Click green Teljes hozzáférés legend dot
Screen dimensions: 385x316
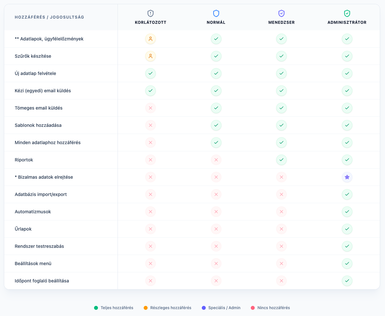click(96, 308)
